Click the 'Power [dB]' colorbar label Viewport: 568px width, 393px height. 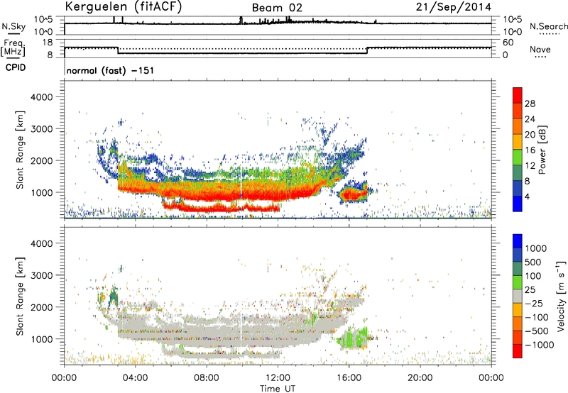click(542, 150)
